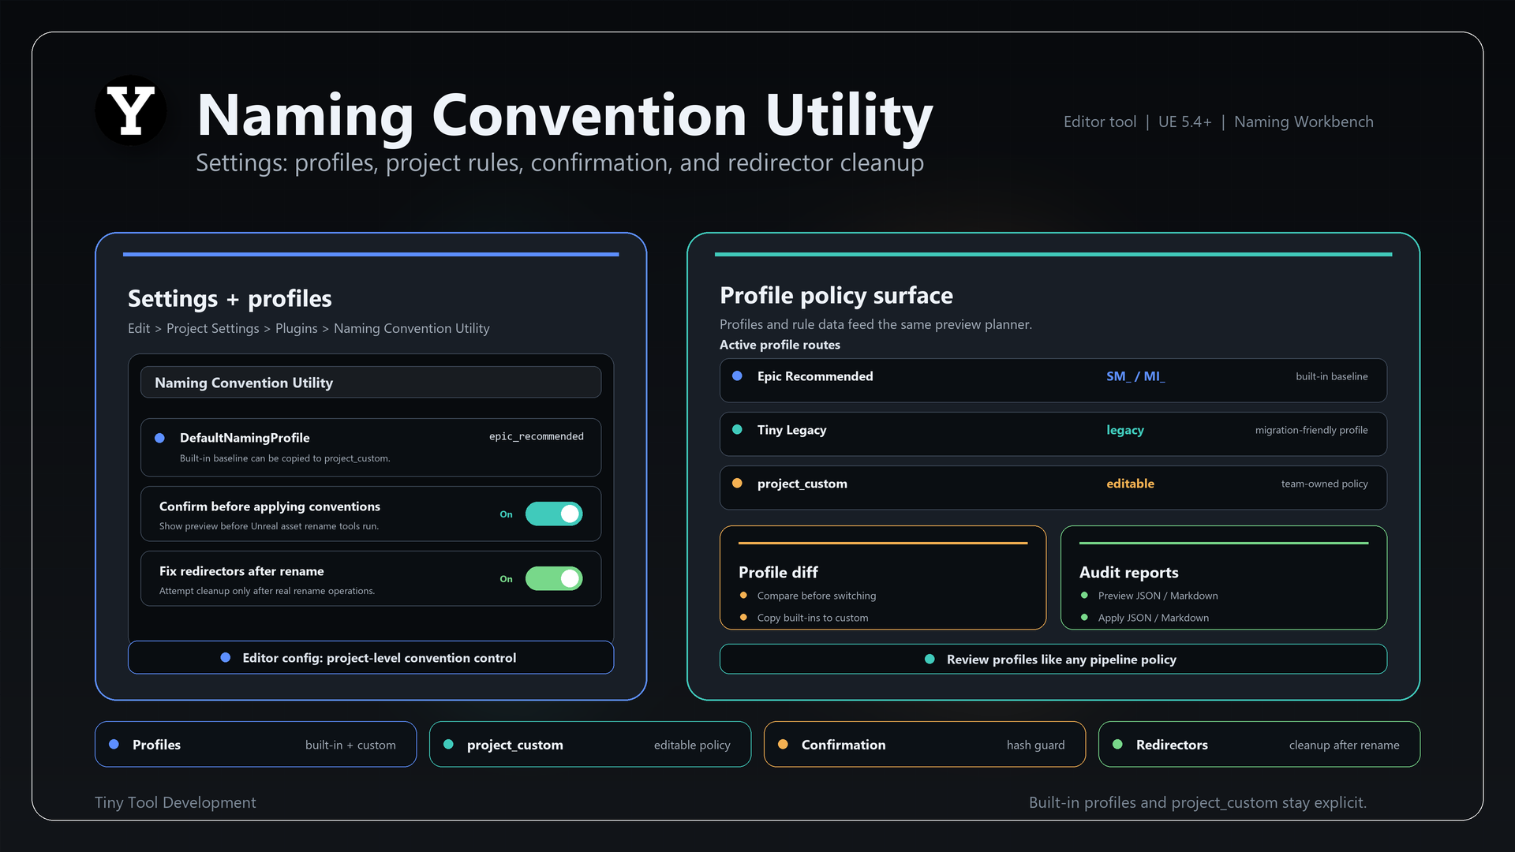Open the project_custom editable policy chip

(x=590, y=745)
